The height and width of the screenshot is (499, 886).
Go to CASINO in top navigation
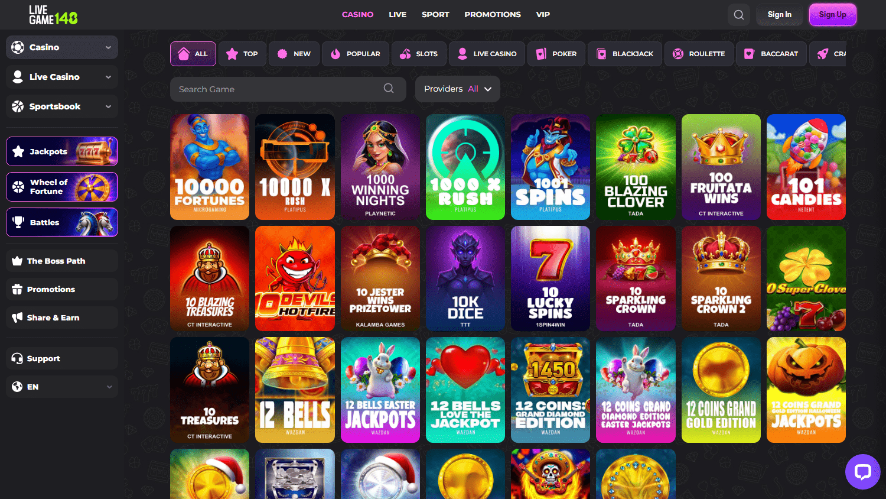357,15
